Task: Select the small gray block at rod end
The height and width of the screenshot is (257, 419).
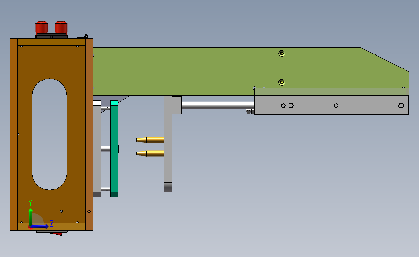Action: click(x=176, y=105)
